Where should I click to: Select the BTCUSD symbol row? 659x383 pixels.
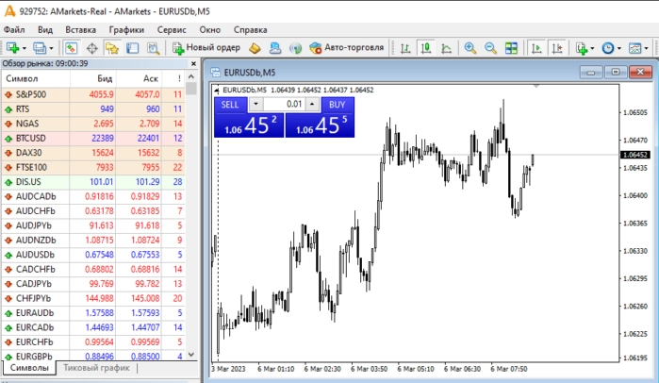click(x=93, y=139)
